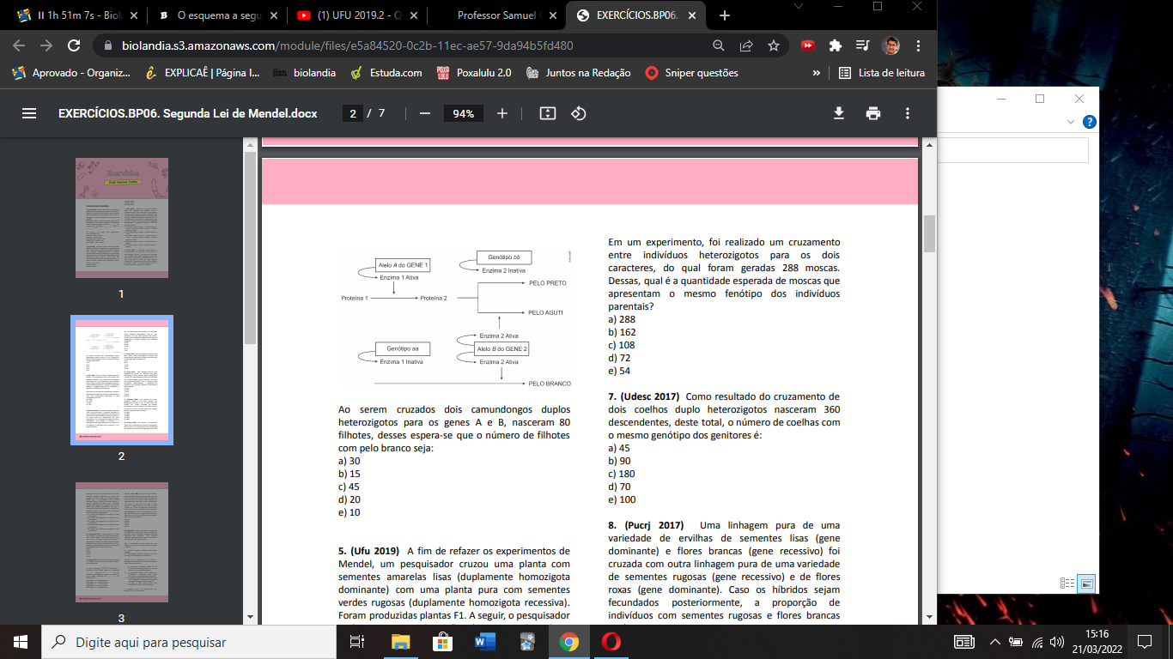Select page 2 thumbnail in sidebar

tap(121, 379)
